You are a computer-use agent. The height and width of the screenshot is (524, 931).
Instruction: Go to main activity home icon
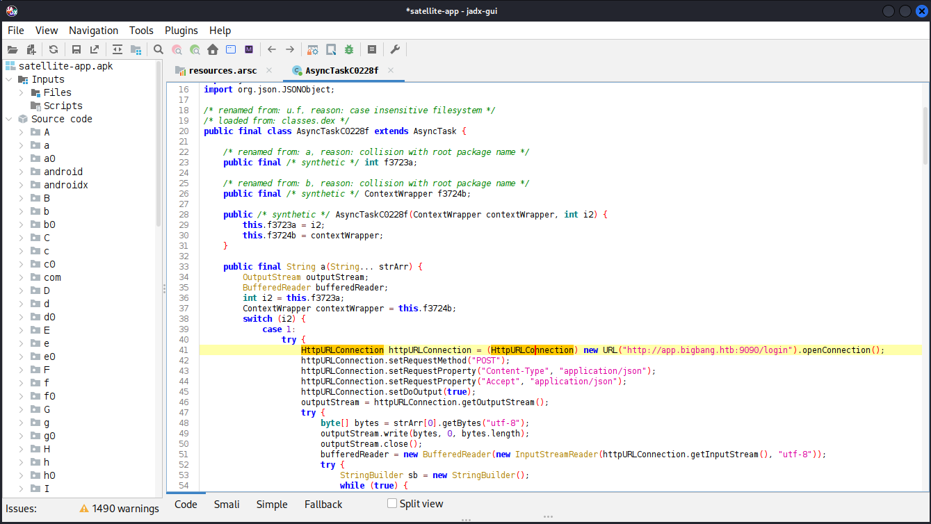click(x=213, y=49)
